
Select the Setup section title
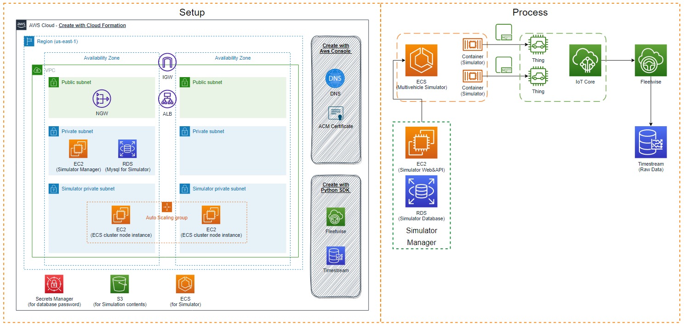[192, 12]
